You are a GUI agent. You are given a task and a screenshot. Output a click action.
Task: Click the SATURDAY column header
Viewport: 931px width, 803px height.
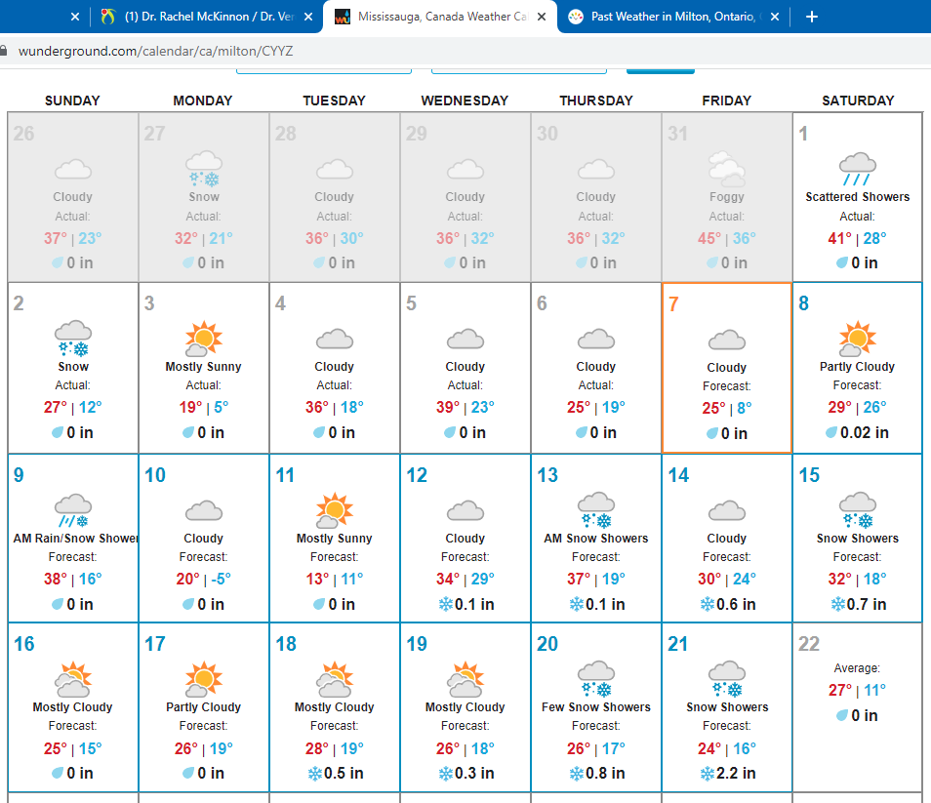tap(858, 100)
